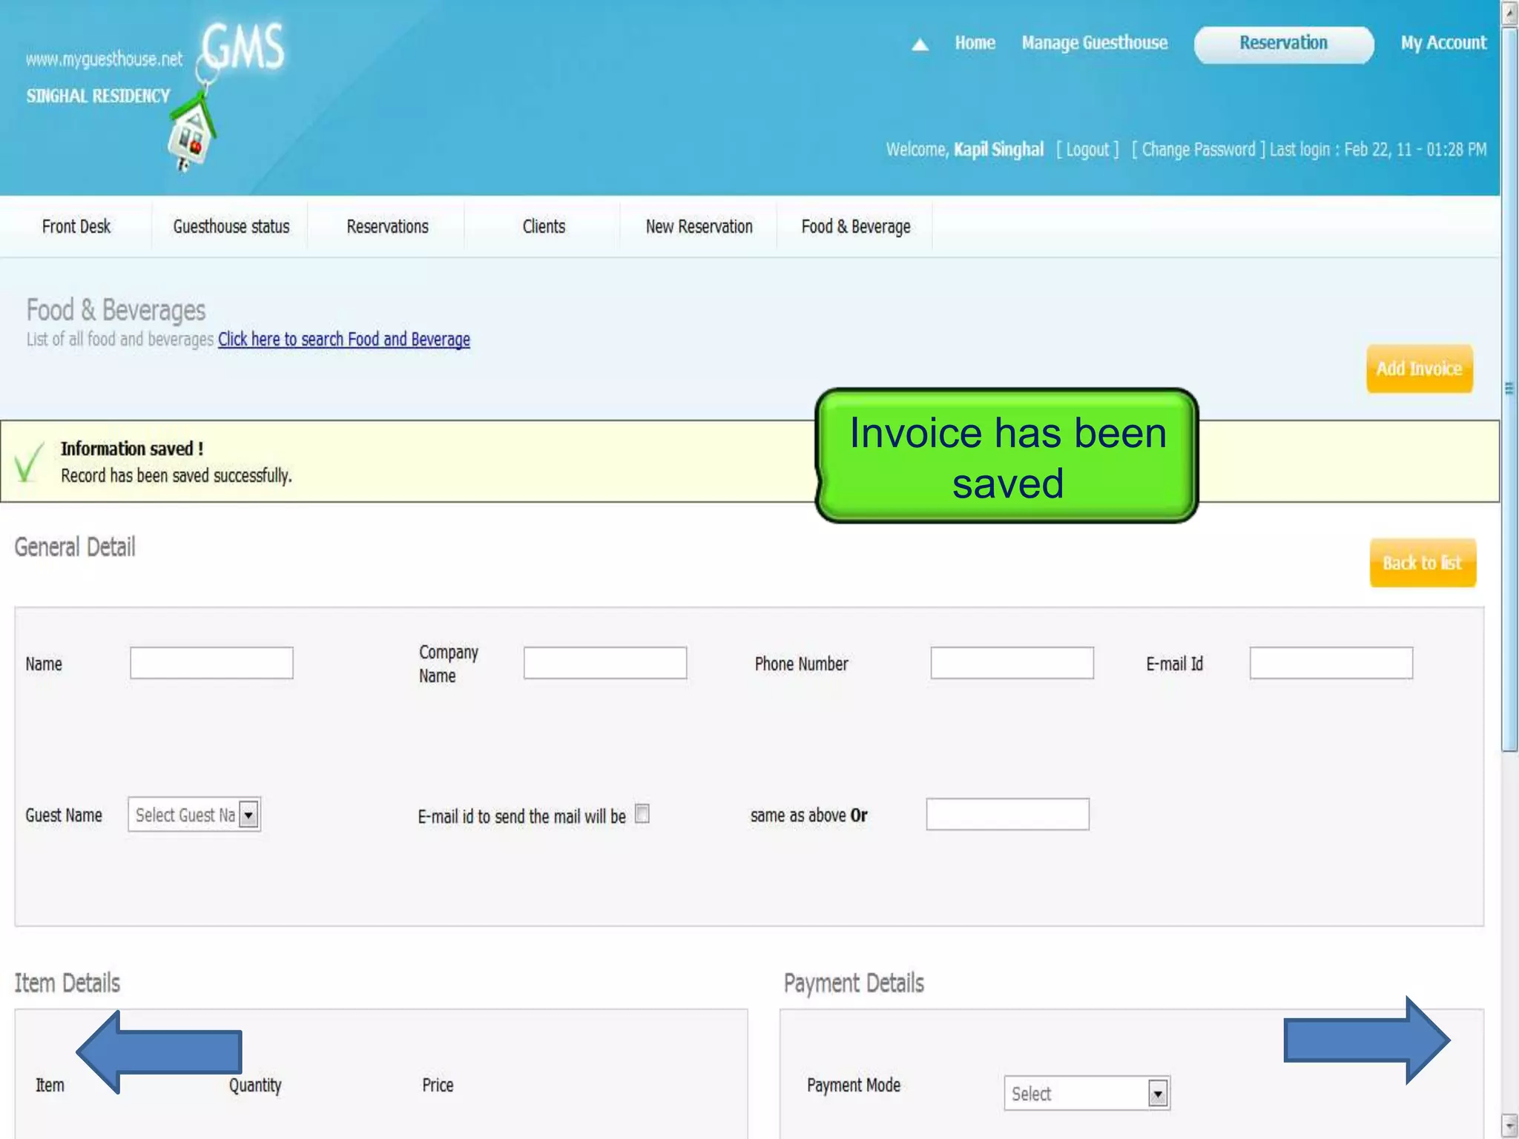Click the vertical scrollbar thumb
This screenshot has width=1519, height=1139.
click(1509, 389)
